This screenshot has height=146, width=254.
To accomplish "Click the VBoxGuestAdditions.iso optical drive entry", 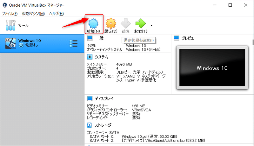I will tap(164, 141).
